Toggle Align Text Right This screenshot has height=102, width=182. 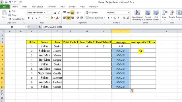coord(73,18)
